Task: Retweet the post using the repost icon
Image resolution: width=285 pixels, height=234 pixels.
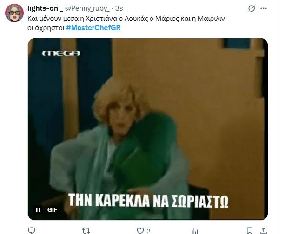Action: [x=86, y=231]
